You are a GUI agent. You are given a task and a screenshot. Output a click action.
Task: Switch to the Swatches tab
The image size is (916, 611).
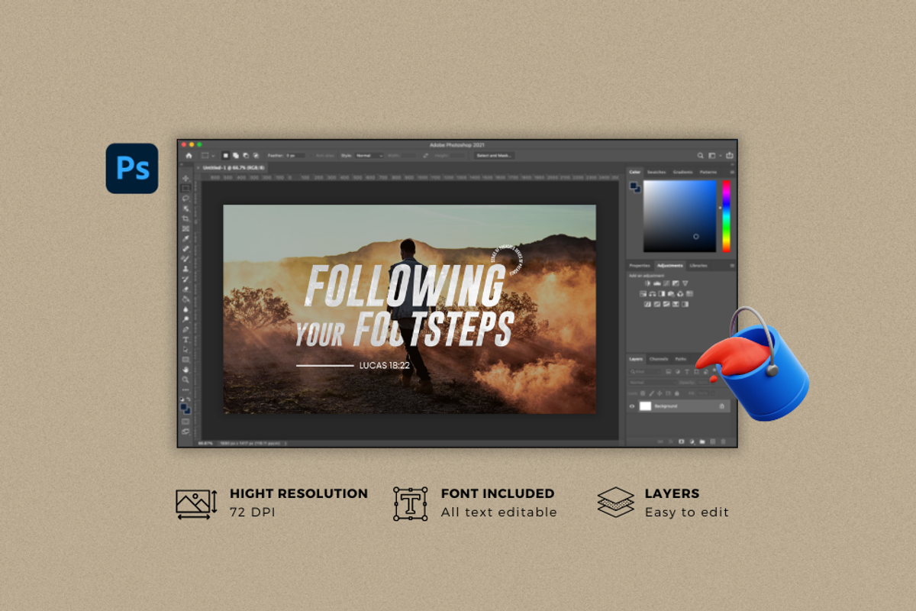tap(656, 172)
